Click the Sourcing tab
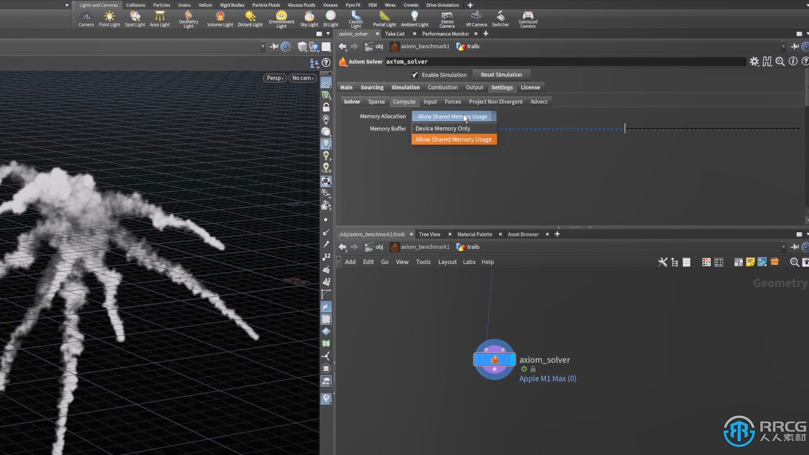Viewport: 809px width, 455px height. 372,87
